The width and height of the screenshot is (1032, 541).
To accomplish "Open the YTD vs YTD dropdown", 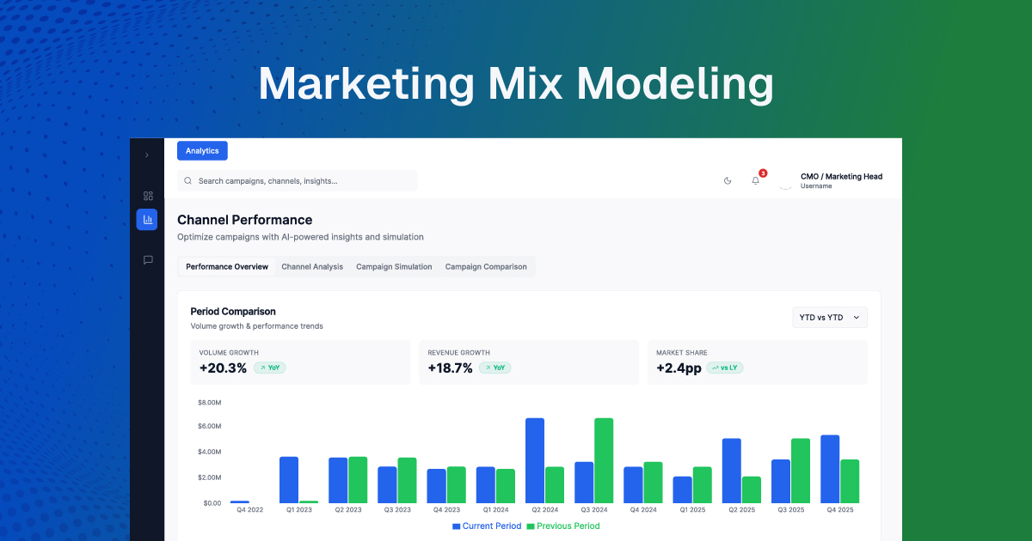I will coord(829,318).
